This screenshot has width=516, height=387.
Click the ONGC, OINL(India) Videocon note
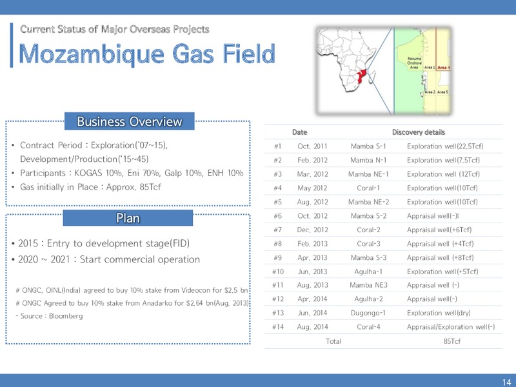click(x=132, y=290)
